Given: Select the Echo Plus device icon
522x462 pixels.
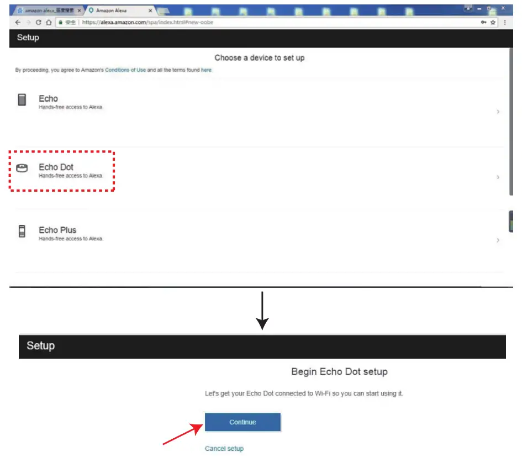Looking at the screenshot, I should pyautogui.click(x=22, y=231).
